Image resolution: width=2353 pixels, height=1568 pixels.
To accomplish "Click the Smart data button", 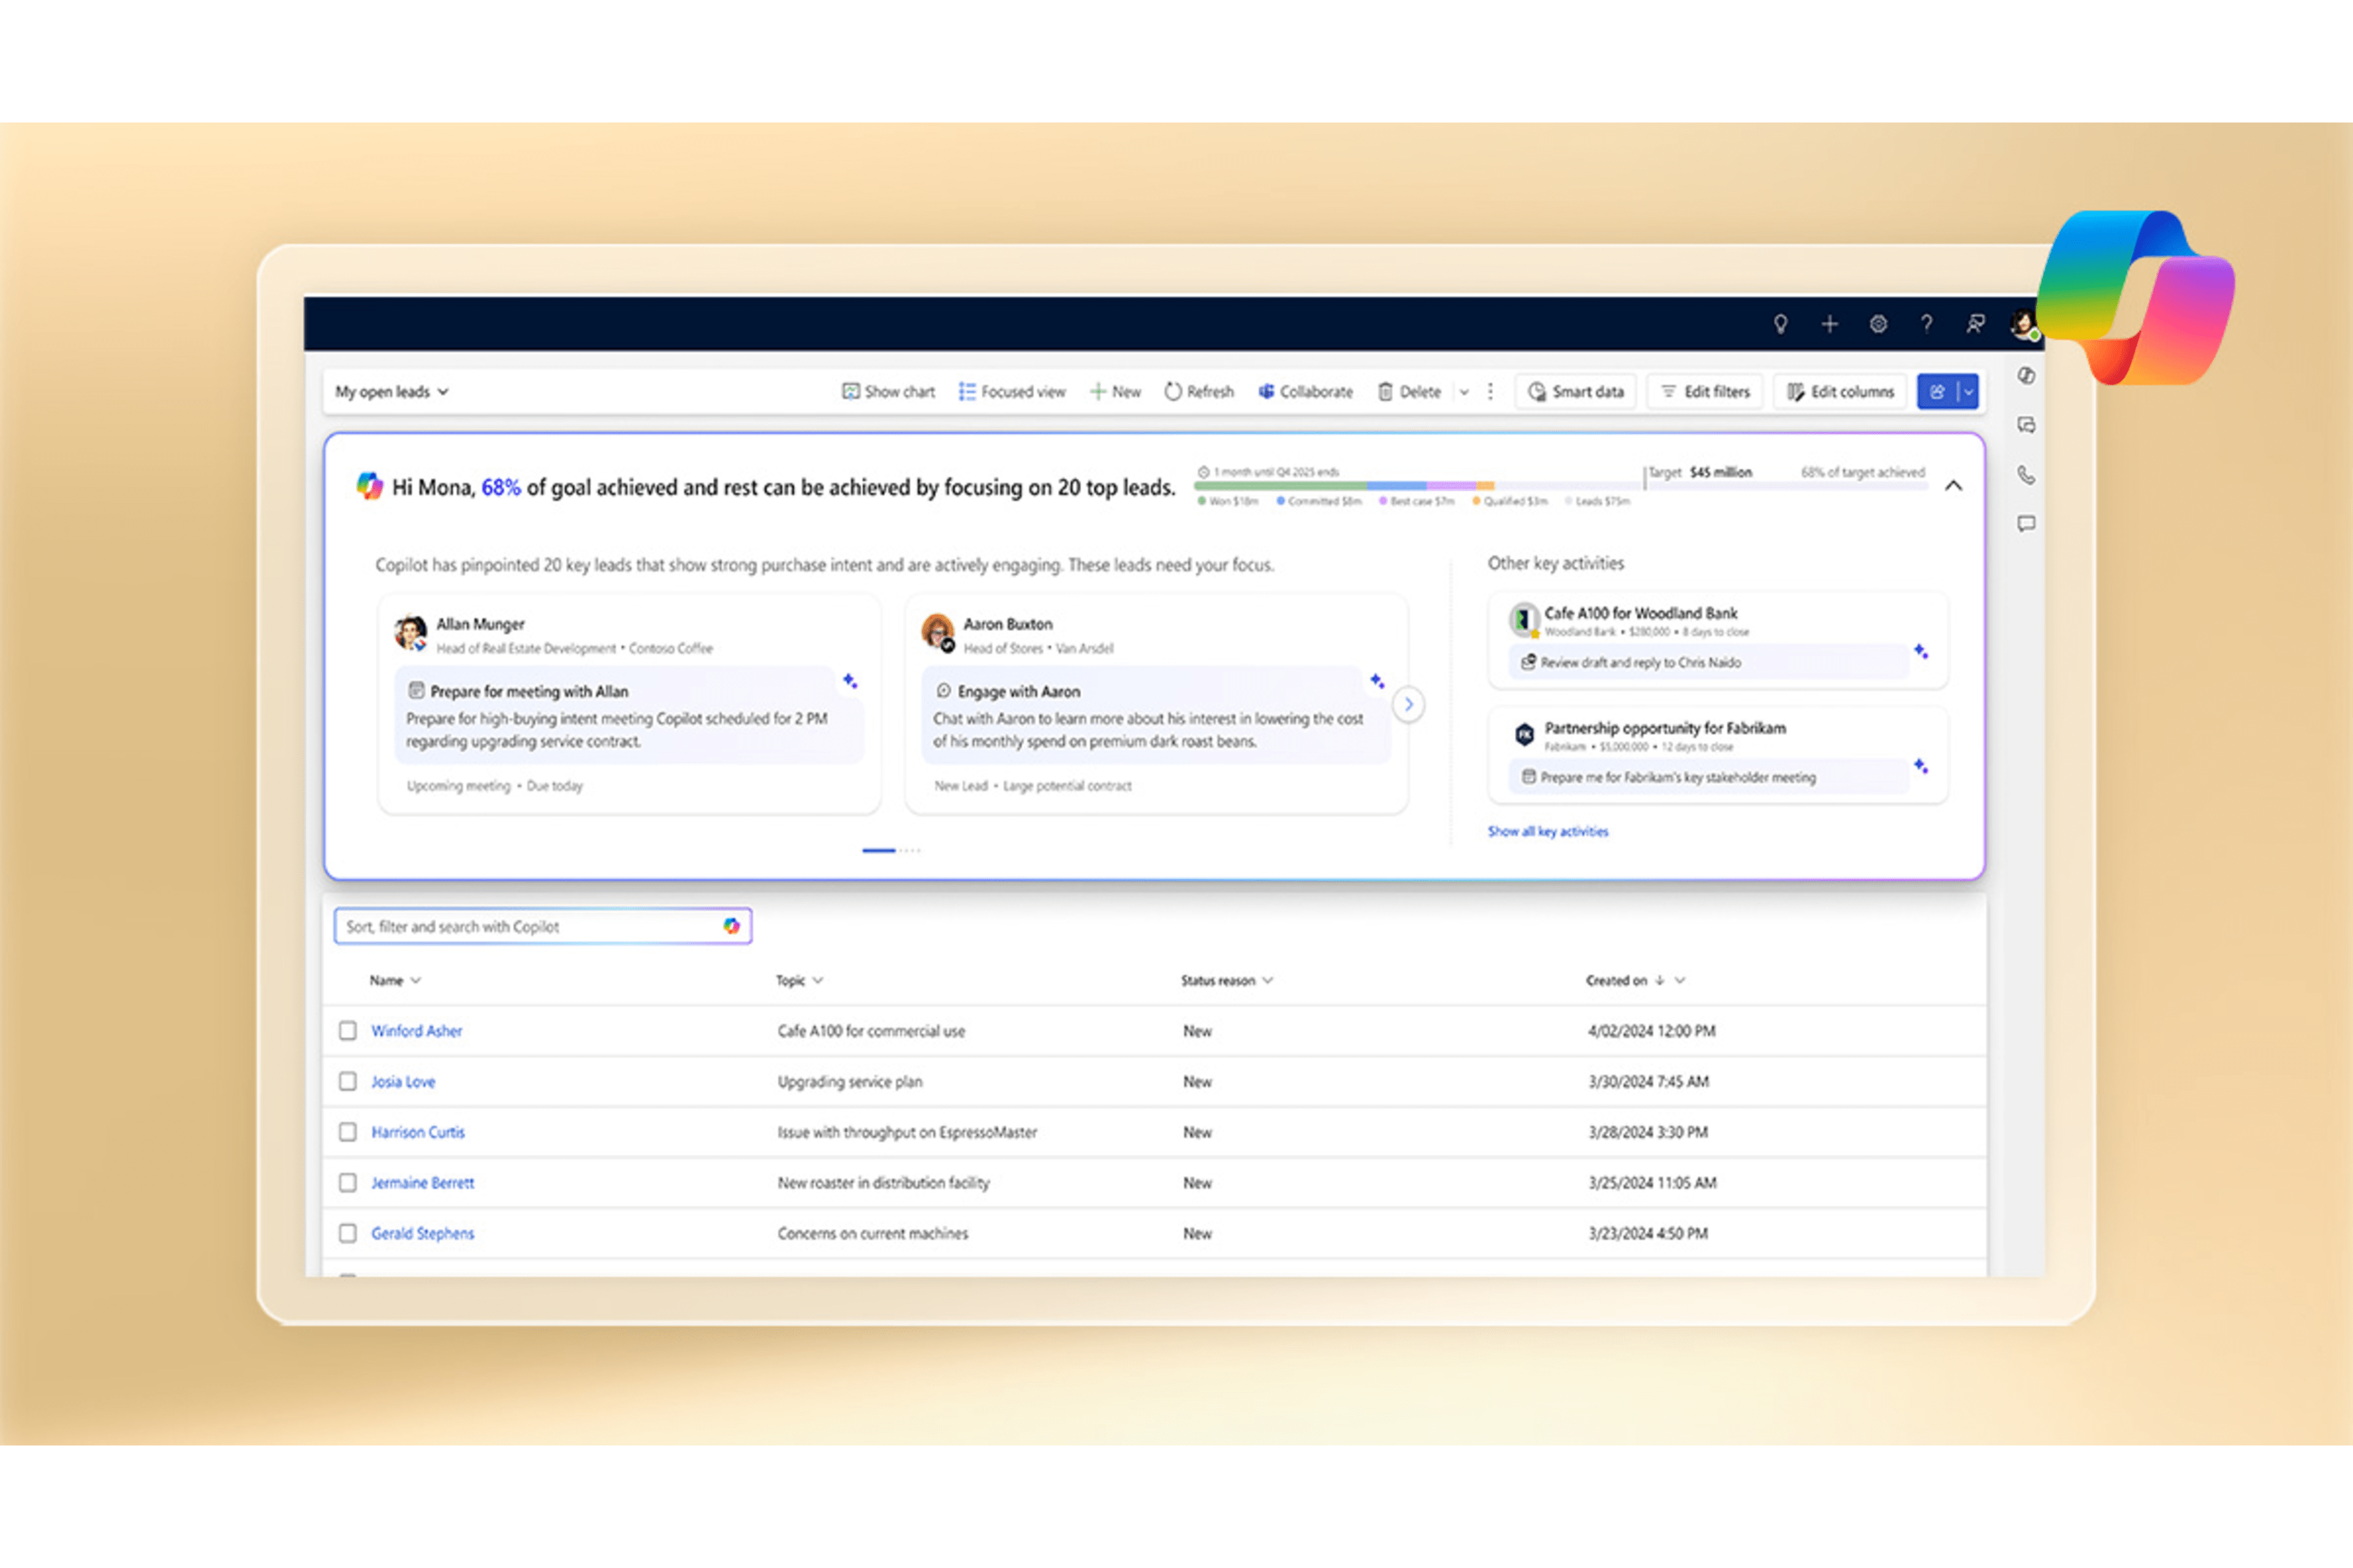I will click(x=1575, y=392).
